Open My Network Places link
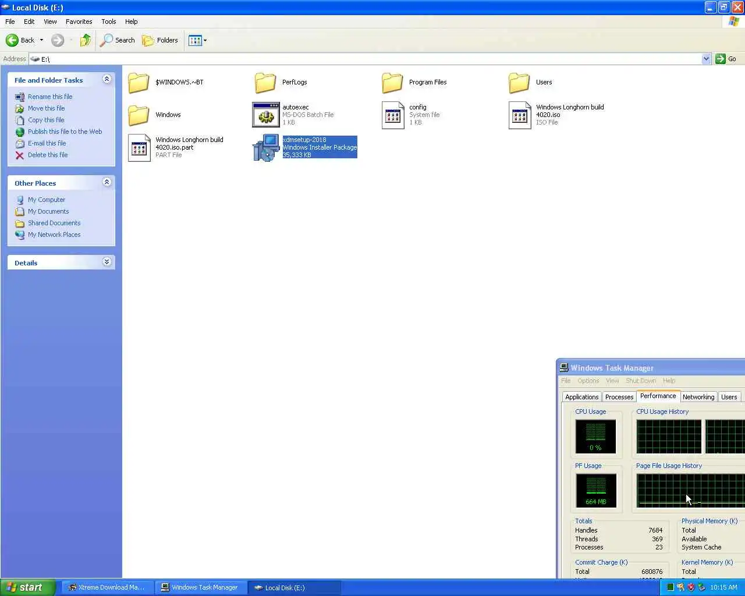The image size is (745, 596). (54, 235)
